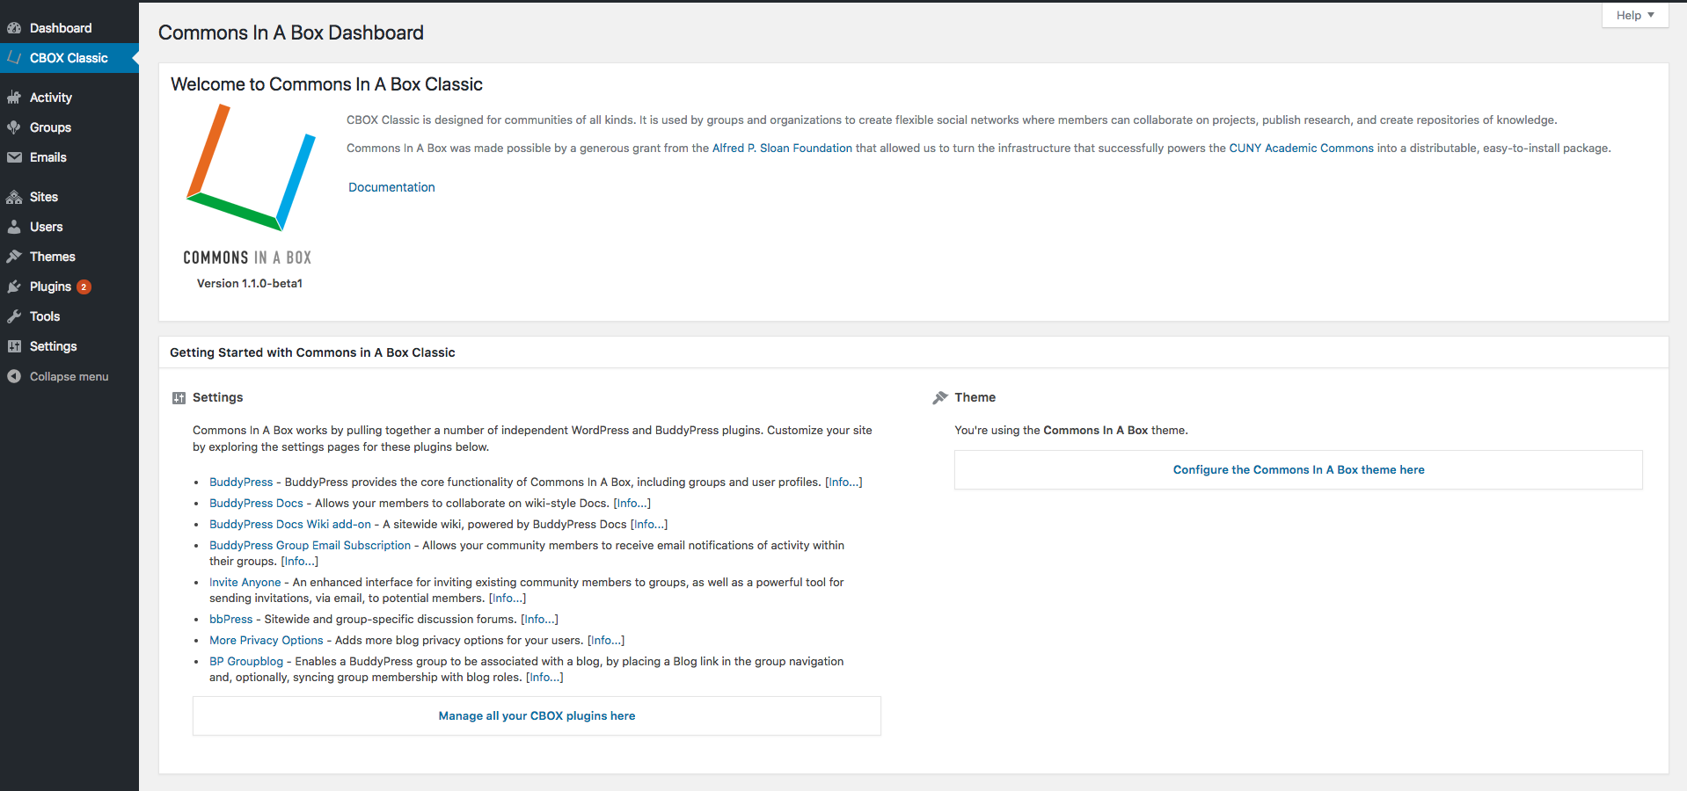Click the 'Version 1.1.0-beta1' text
Image resolution: width=1687 pixels, height=791 pixels.
(x=250, y=283)
